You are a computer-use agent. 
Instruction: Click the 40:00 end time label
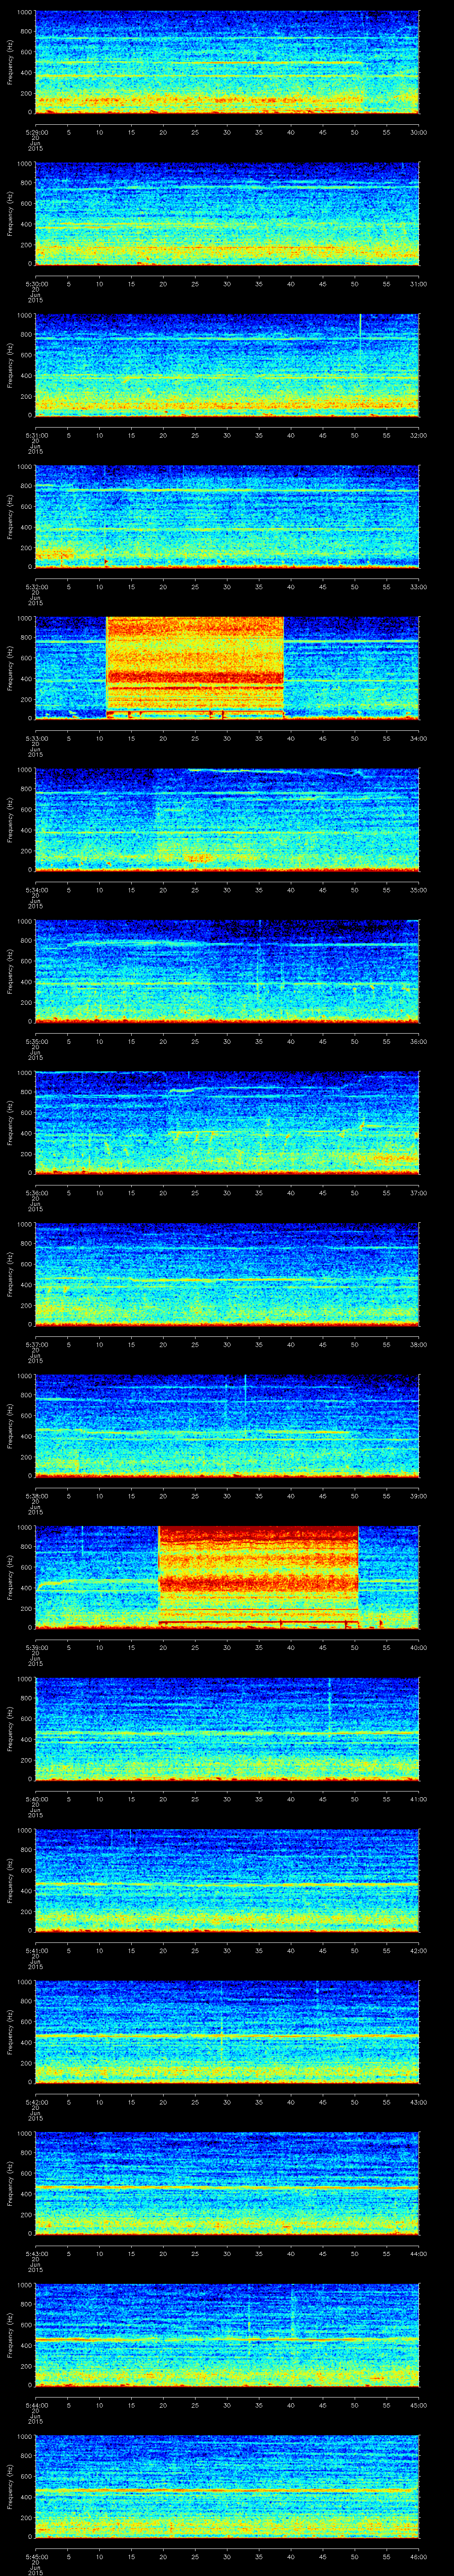(x=419, y=1647)
